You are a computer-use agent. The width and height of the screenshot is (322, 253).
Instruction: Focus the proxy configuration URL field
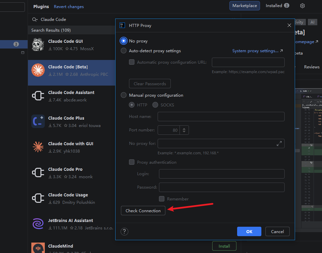248,62
